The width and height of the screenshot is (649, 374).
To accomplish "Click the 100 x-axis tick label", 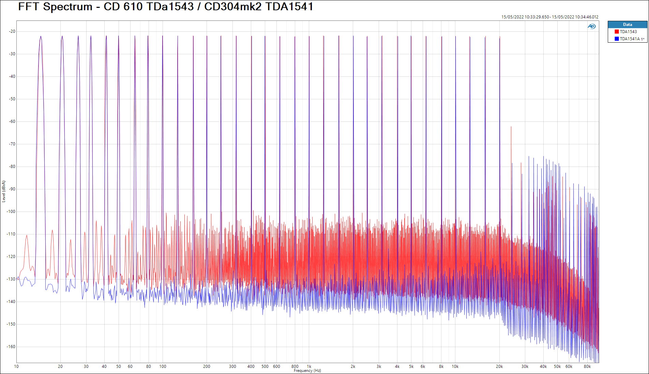I will pyautogui.click(x=163, y=366).
